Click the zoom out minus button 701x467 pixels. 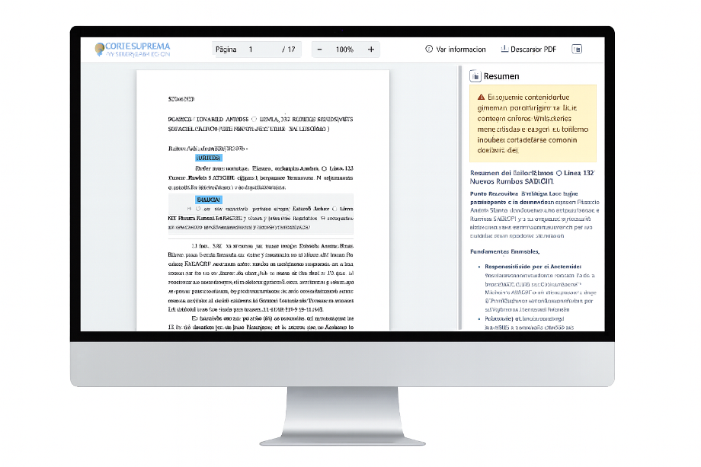point(319,50)
